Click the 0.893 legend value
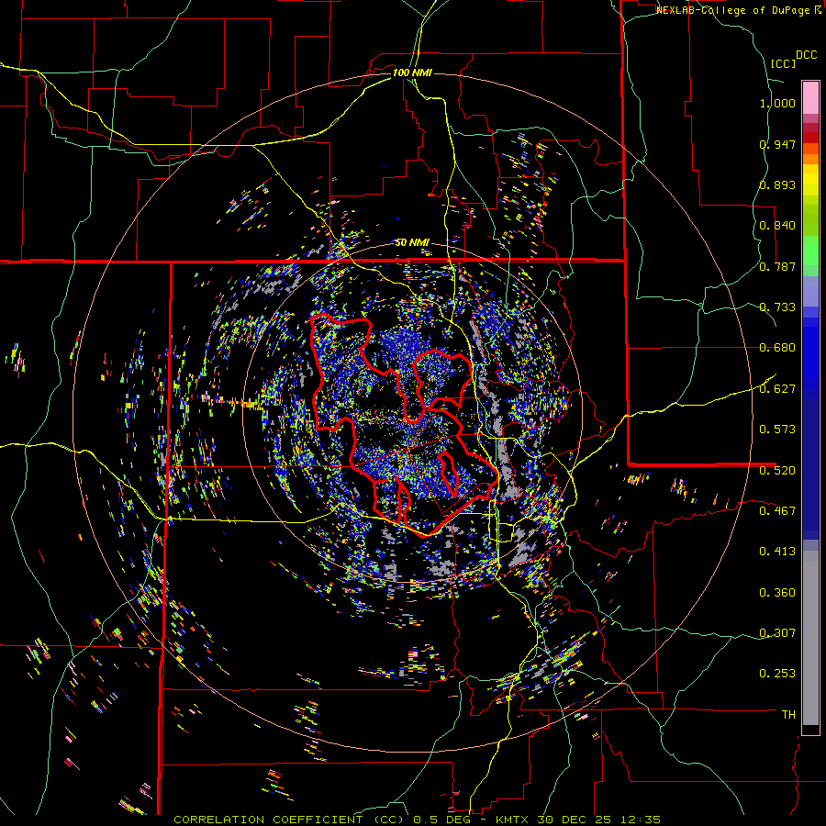The height and width of the screenshot is (826, 826). click(x=777, y=184)
